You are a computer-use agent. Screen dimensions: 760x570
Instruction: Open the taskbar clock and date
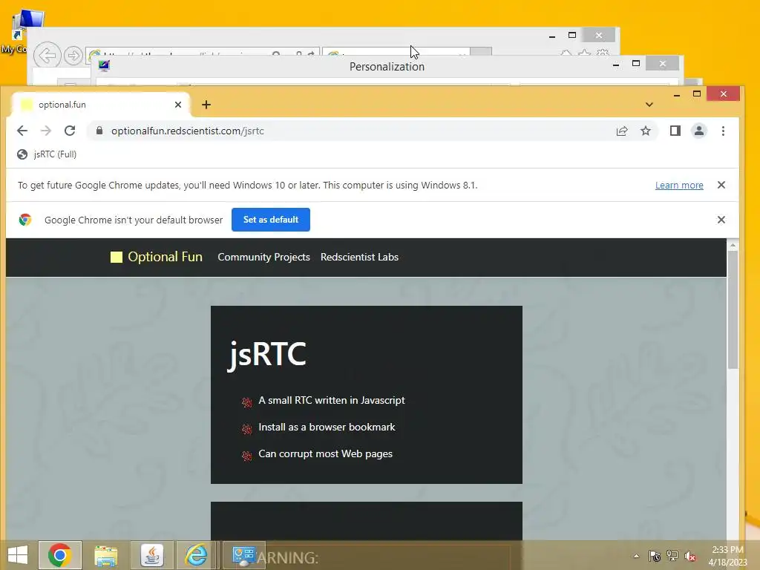(727, 556)
